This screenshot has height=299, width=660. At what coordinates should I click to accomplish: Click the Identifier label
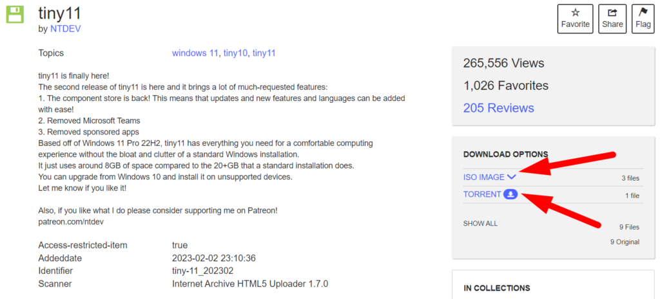55,271
